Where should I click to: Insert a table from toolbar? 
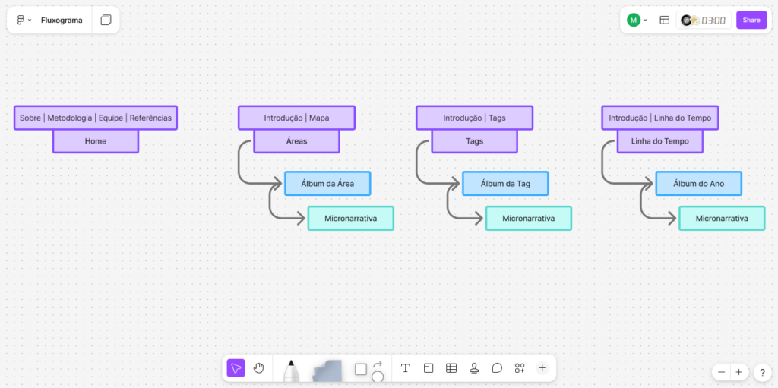point(451,368)
